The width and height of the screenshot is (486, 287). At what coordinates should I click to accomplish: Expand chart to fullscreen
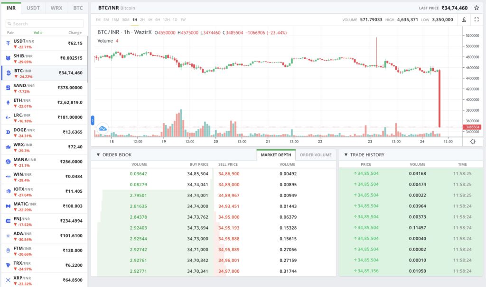click(x=477, y=19)
